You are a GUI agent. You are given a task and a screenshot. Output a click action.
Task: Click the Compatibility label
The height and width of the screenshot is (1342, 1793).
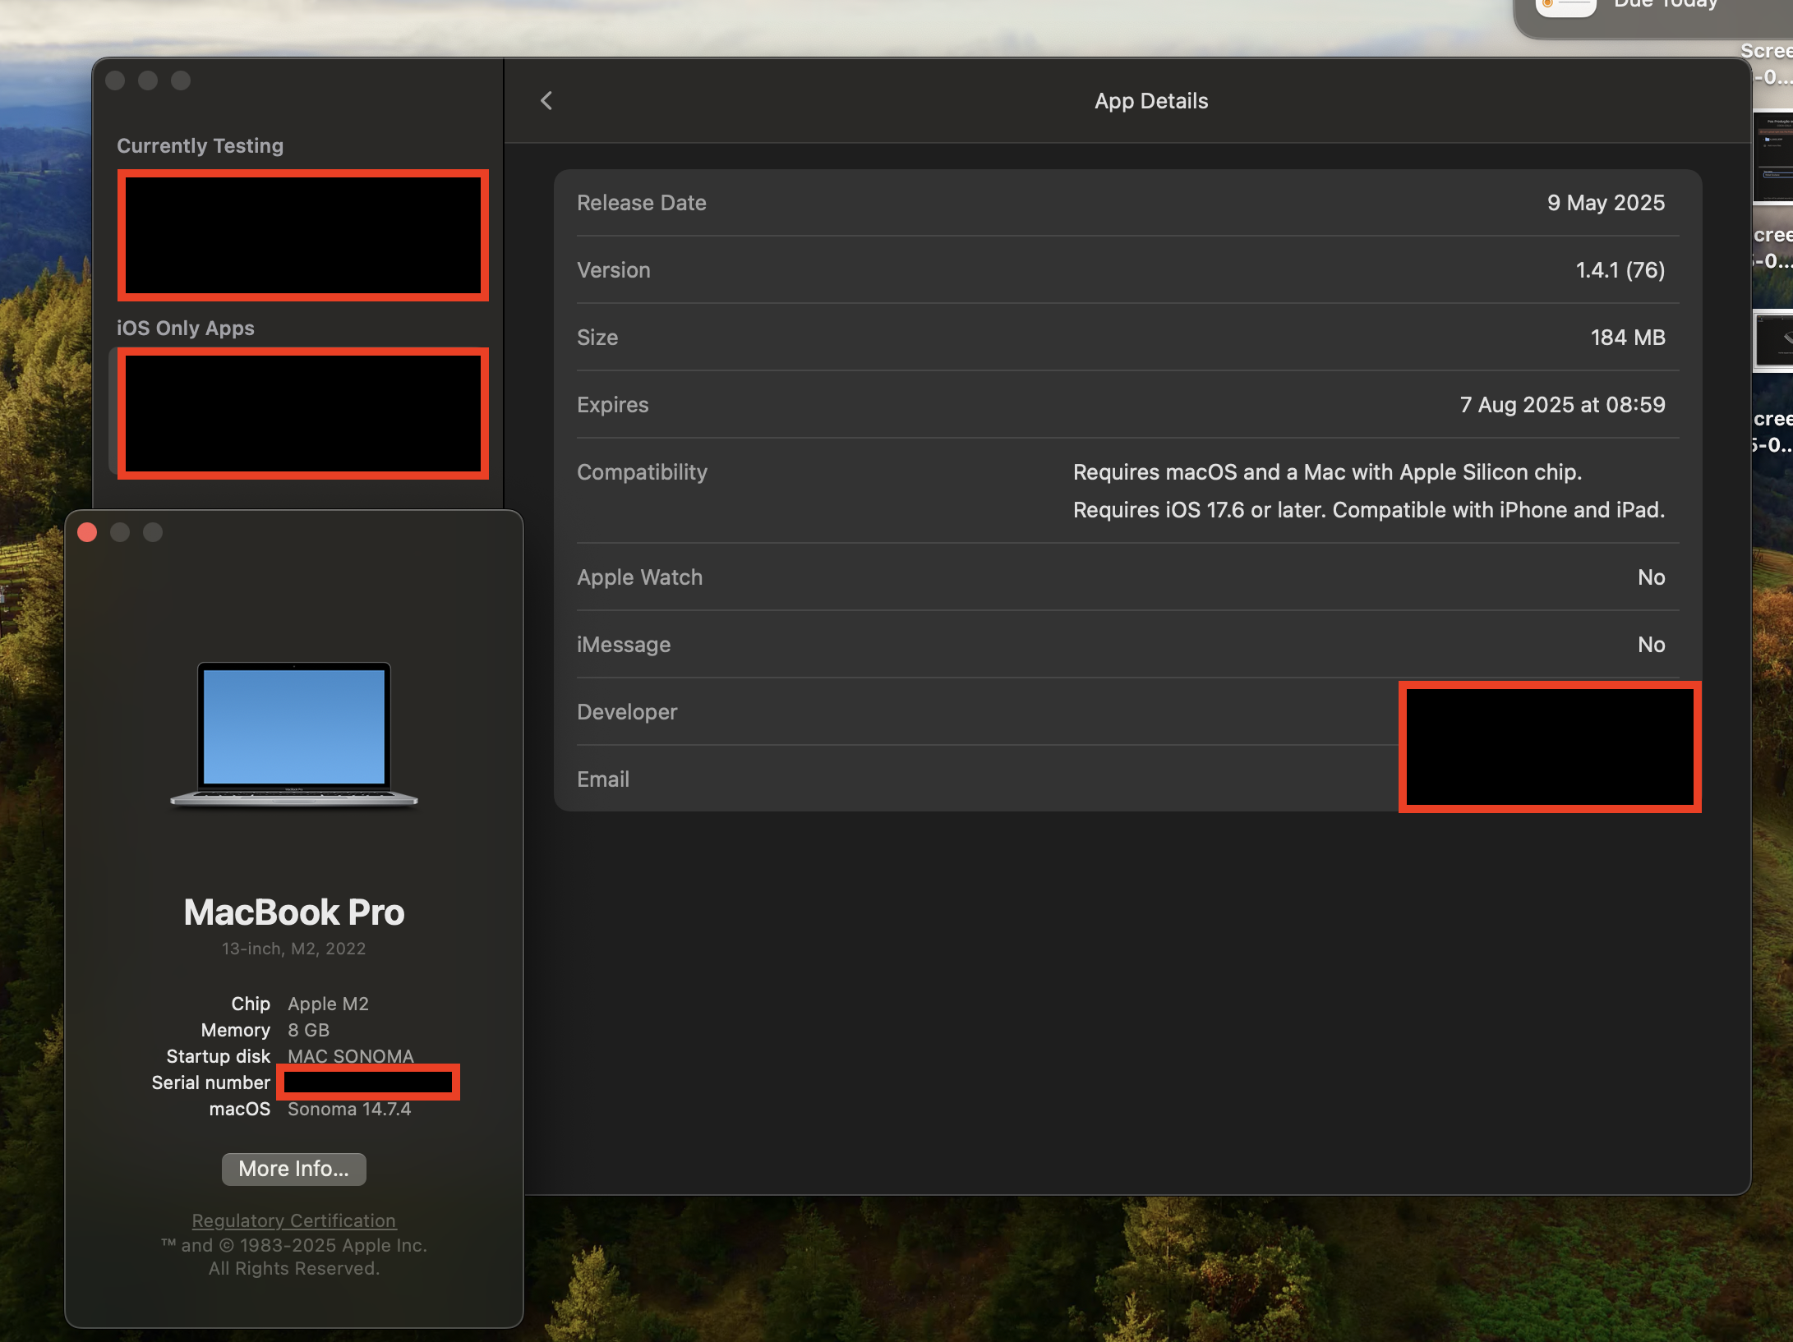tap(642, 472)
